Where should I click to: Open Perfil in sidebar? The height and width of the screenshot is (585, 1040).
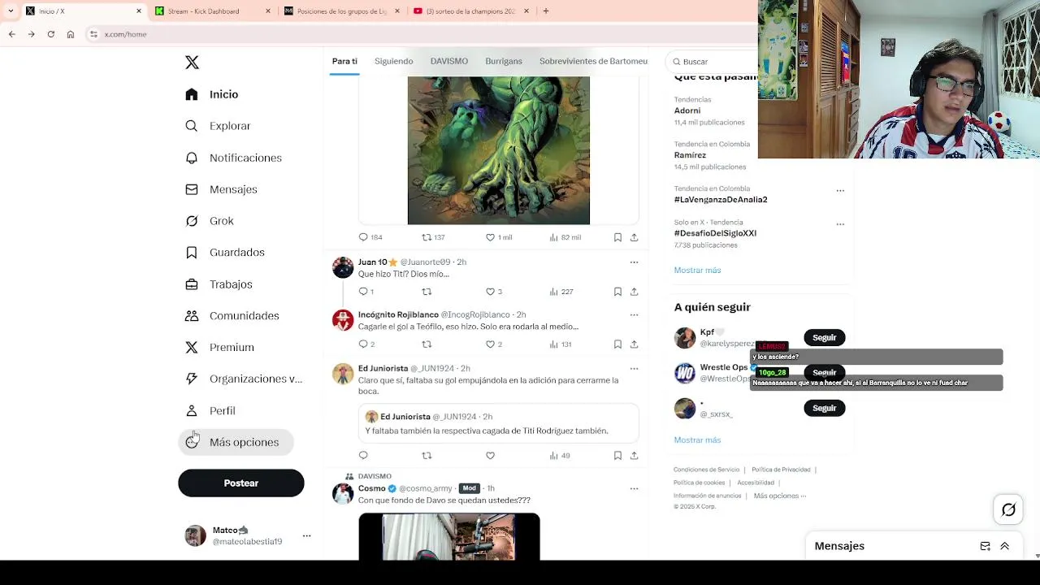[210, 410]
